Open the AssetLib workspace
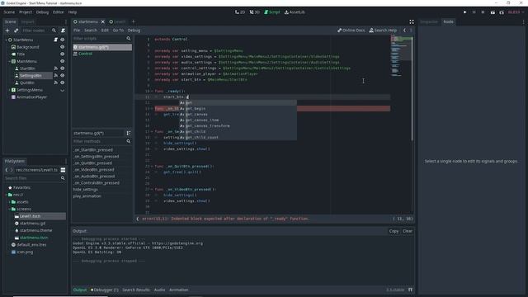Viewport: 528px width, 297px height. 295,12
